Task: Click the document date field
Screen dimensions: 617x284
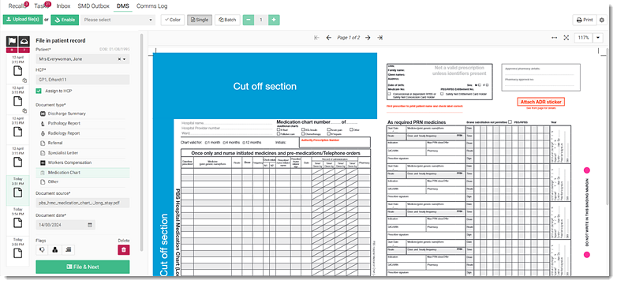Action: point(65,225)
